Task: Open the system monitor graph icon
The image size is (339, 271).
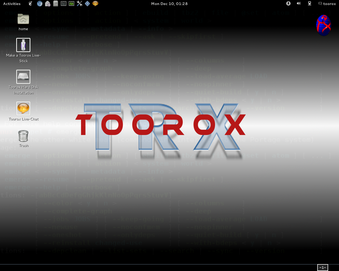Action: coord(72,4)
